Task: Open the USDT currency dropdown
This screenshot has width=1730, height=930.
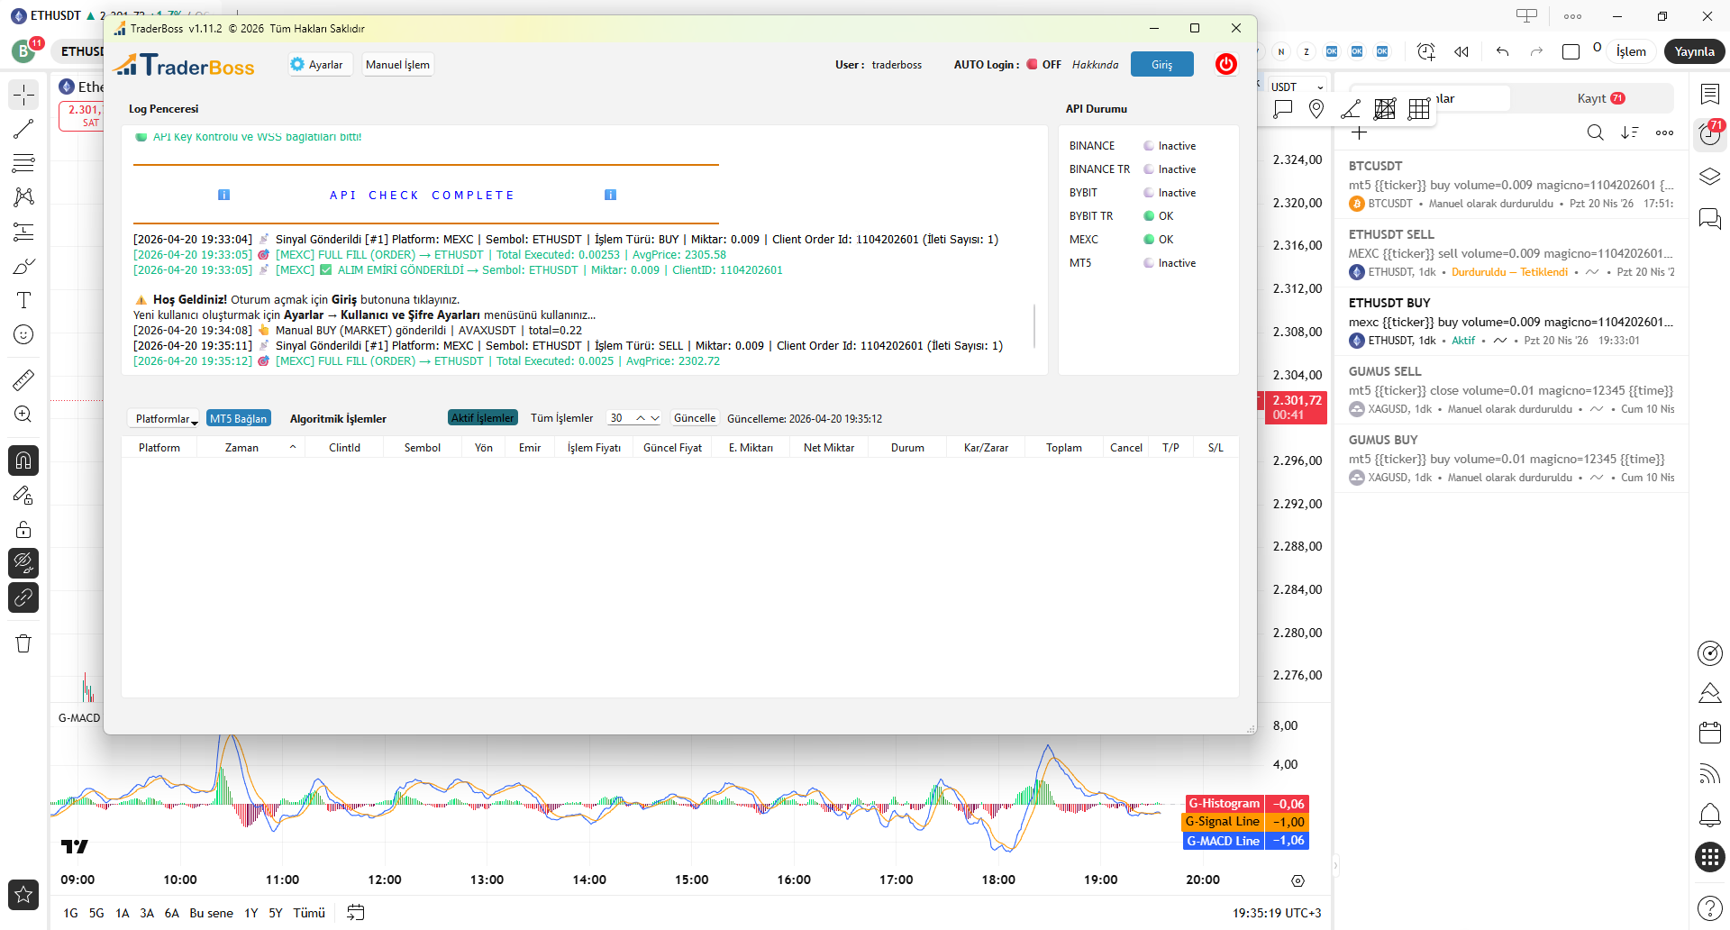Action: tap(1297, 87)
